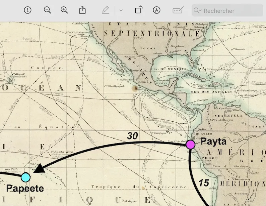
Task: Click the black arrowhead near Papeete
Action: coord(39,168)
